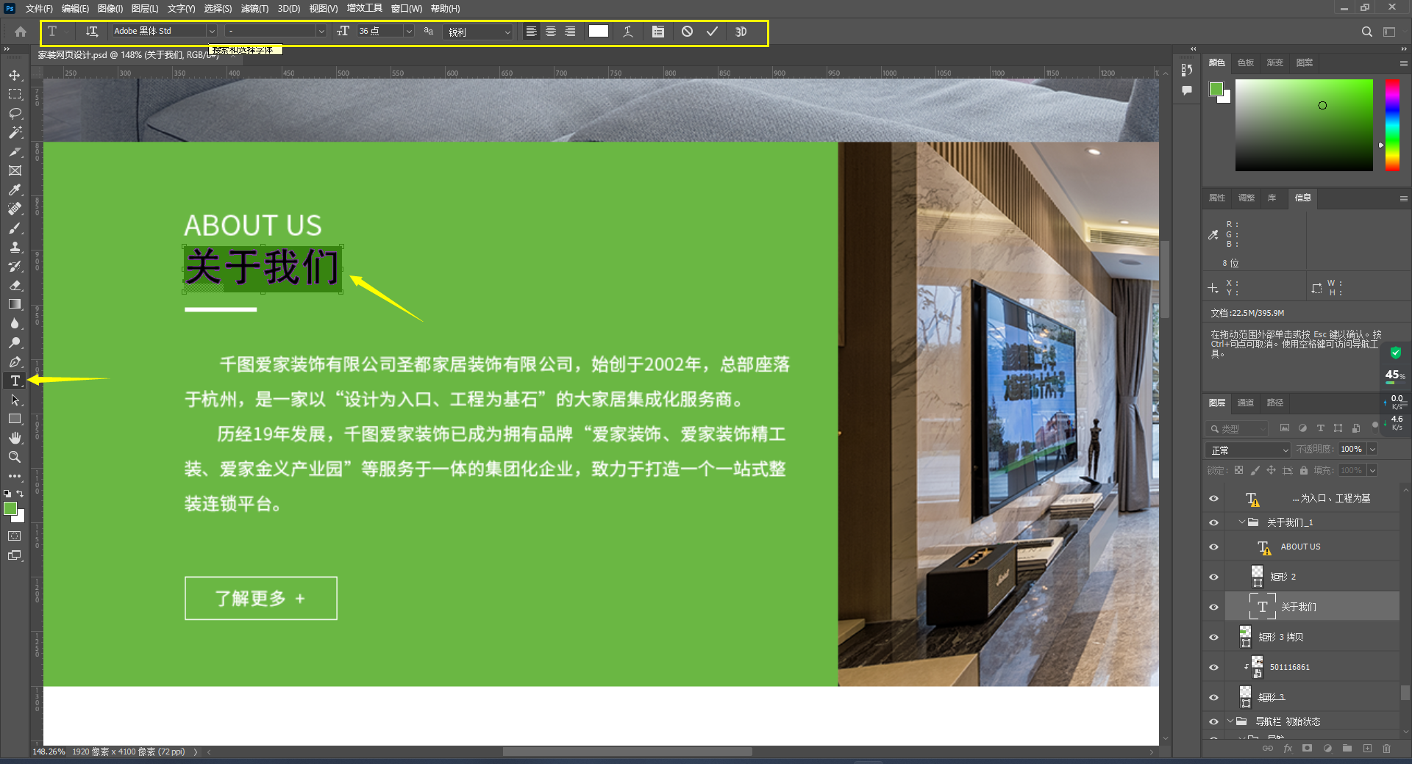
Task: Click the 3D text button
Action: pos(741,32)
